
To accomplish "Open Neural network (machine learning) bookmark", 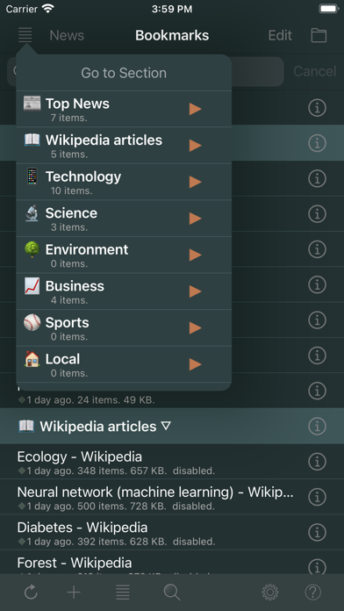I will 155,492.
